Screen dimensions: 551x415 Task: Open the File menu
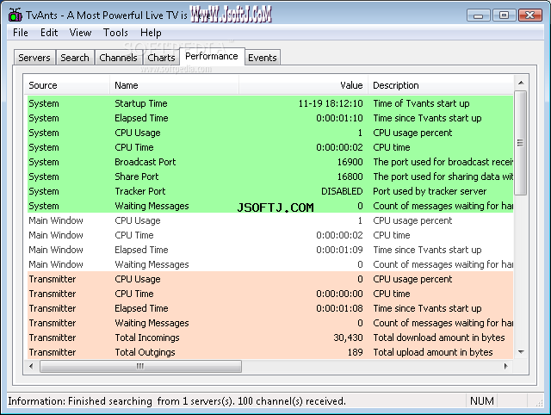21,33
